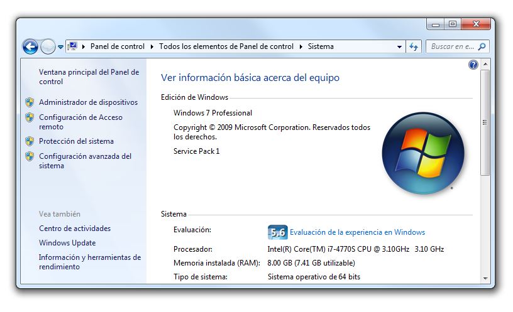Image resolution: width=513 pixels, height=312 pixels.
Task: Open Configuración avanzada del sistema link
Action: [x=85, y=161]
